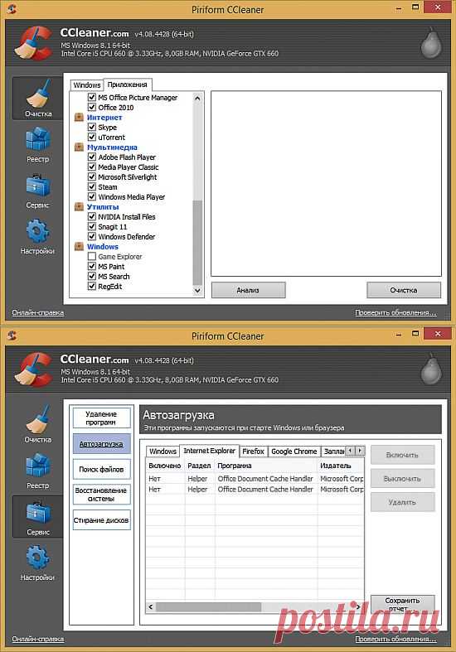Click the Анализ button
This screenshot has width=456, height=652.
249,290
